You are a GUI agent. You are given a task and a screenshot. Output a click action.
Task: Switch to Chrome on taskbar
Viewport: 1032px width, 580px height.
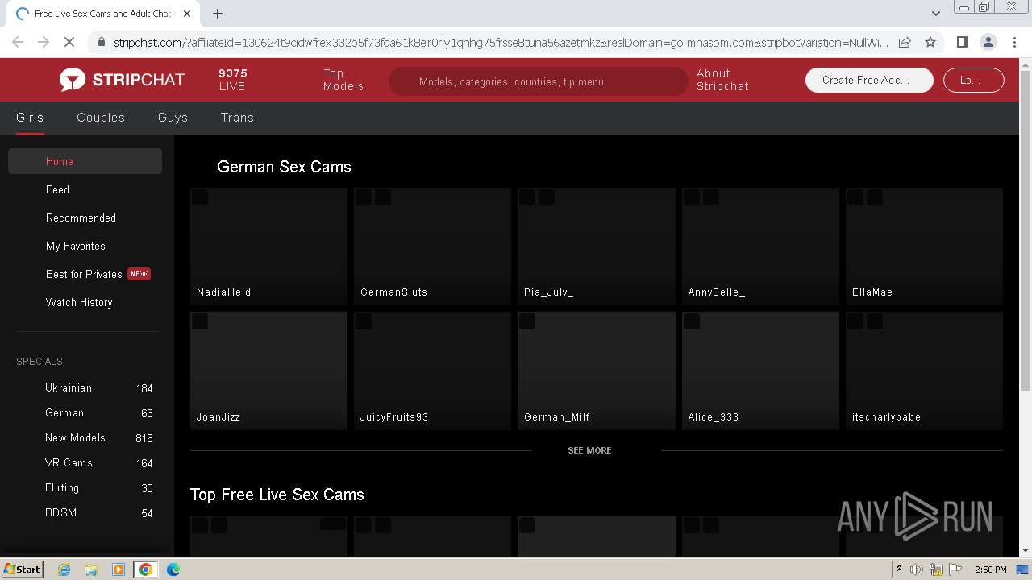pos(146,570)
